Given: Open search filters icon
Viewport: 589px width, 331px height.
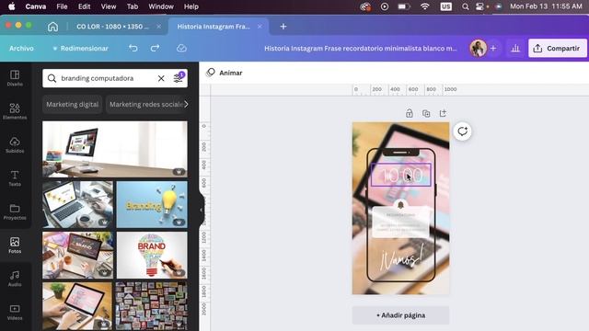Looking at the screenshot, I should [178, 77].
